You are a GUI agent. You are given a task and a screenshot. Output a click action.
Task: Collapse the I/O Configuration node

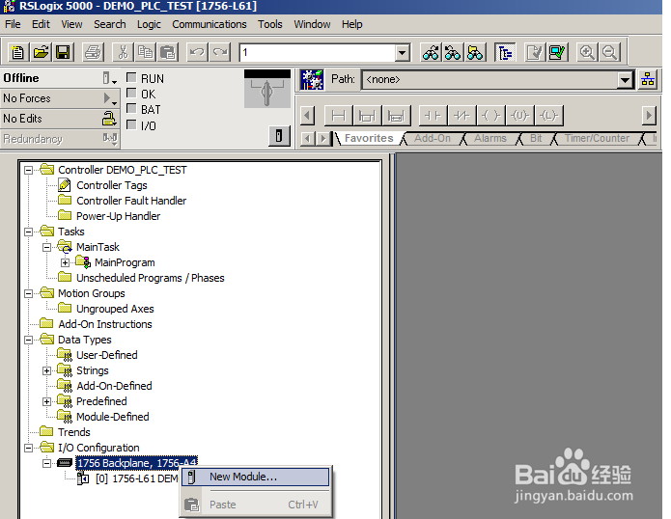tap(28, 448)
